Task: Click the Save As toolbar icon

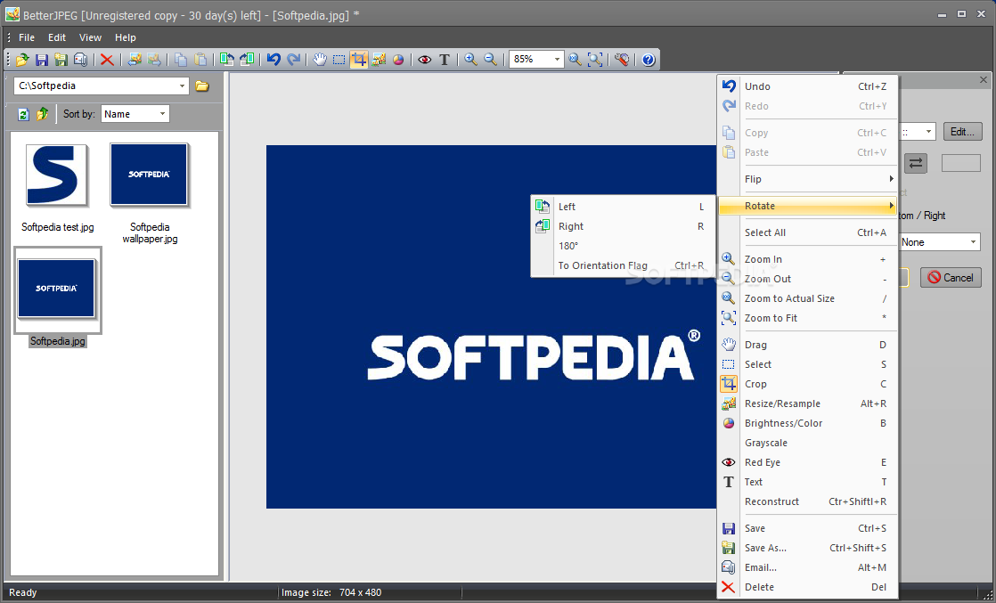Action: click(x=61, y=60)
